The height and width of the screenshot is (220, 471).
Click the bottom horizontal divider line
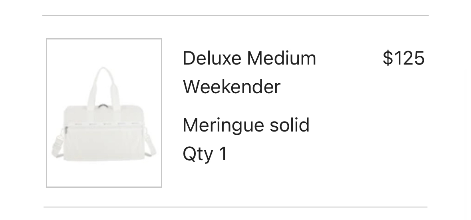click(236, 207)
